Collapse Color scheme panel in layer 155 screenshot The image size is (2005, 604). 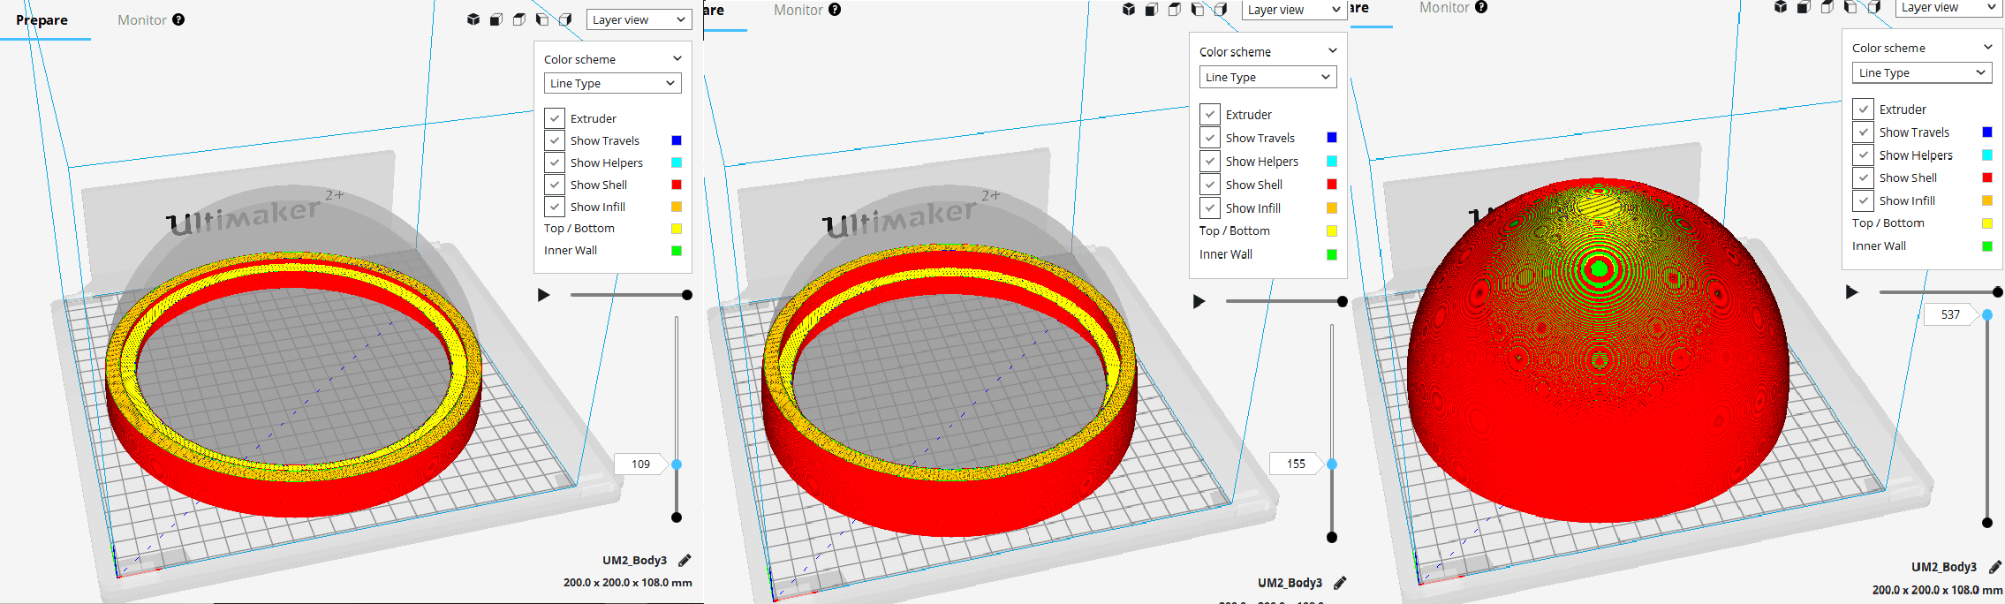click(1333, 50)
